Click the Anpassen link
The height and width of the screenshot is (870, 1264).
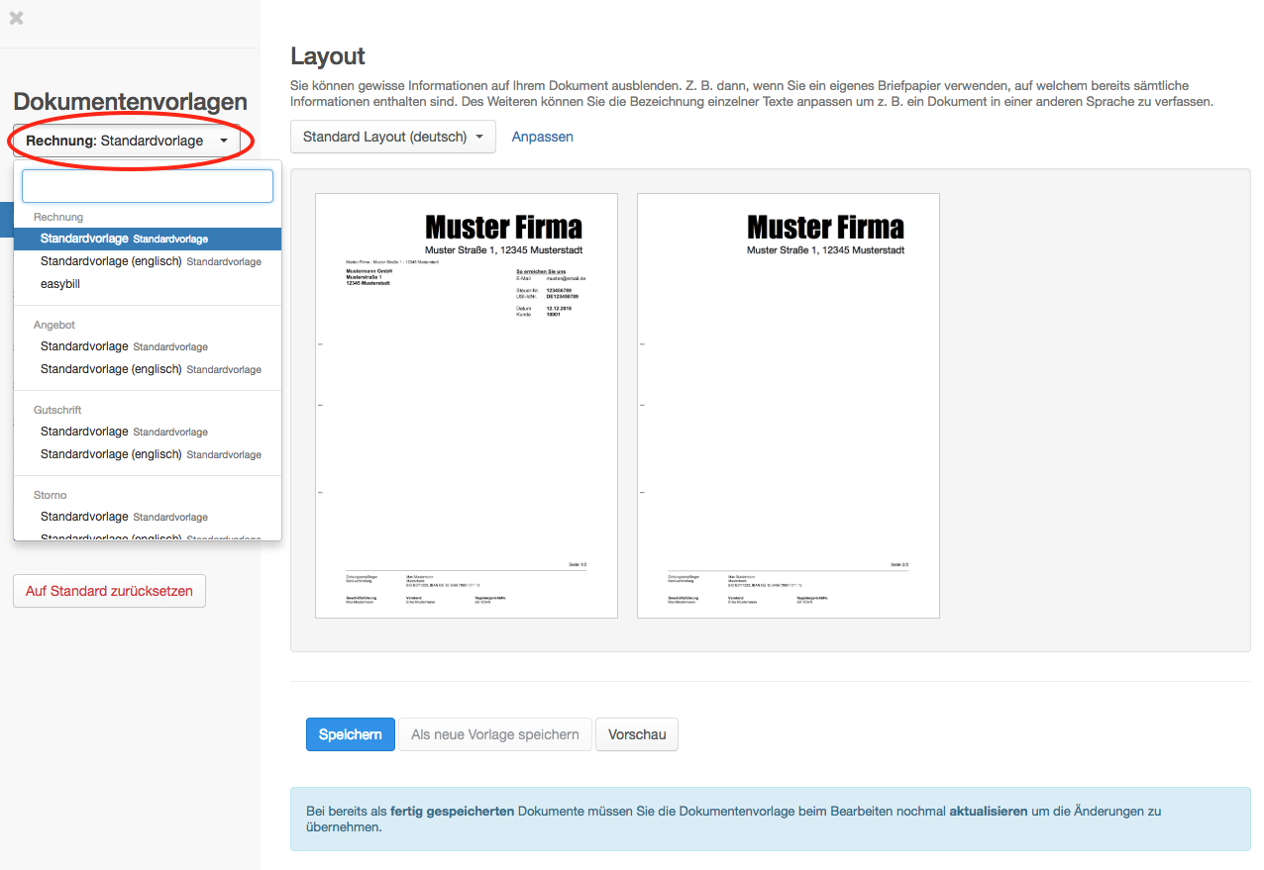(542, 137)
